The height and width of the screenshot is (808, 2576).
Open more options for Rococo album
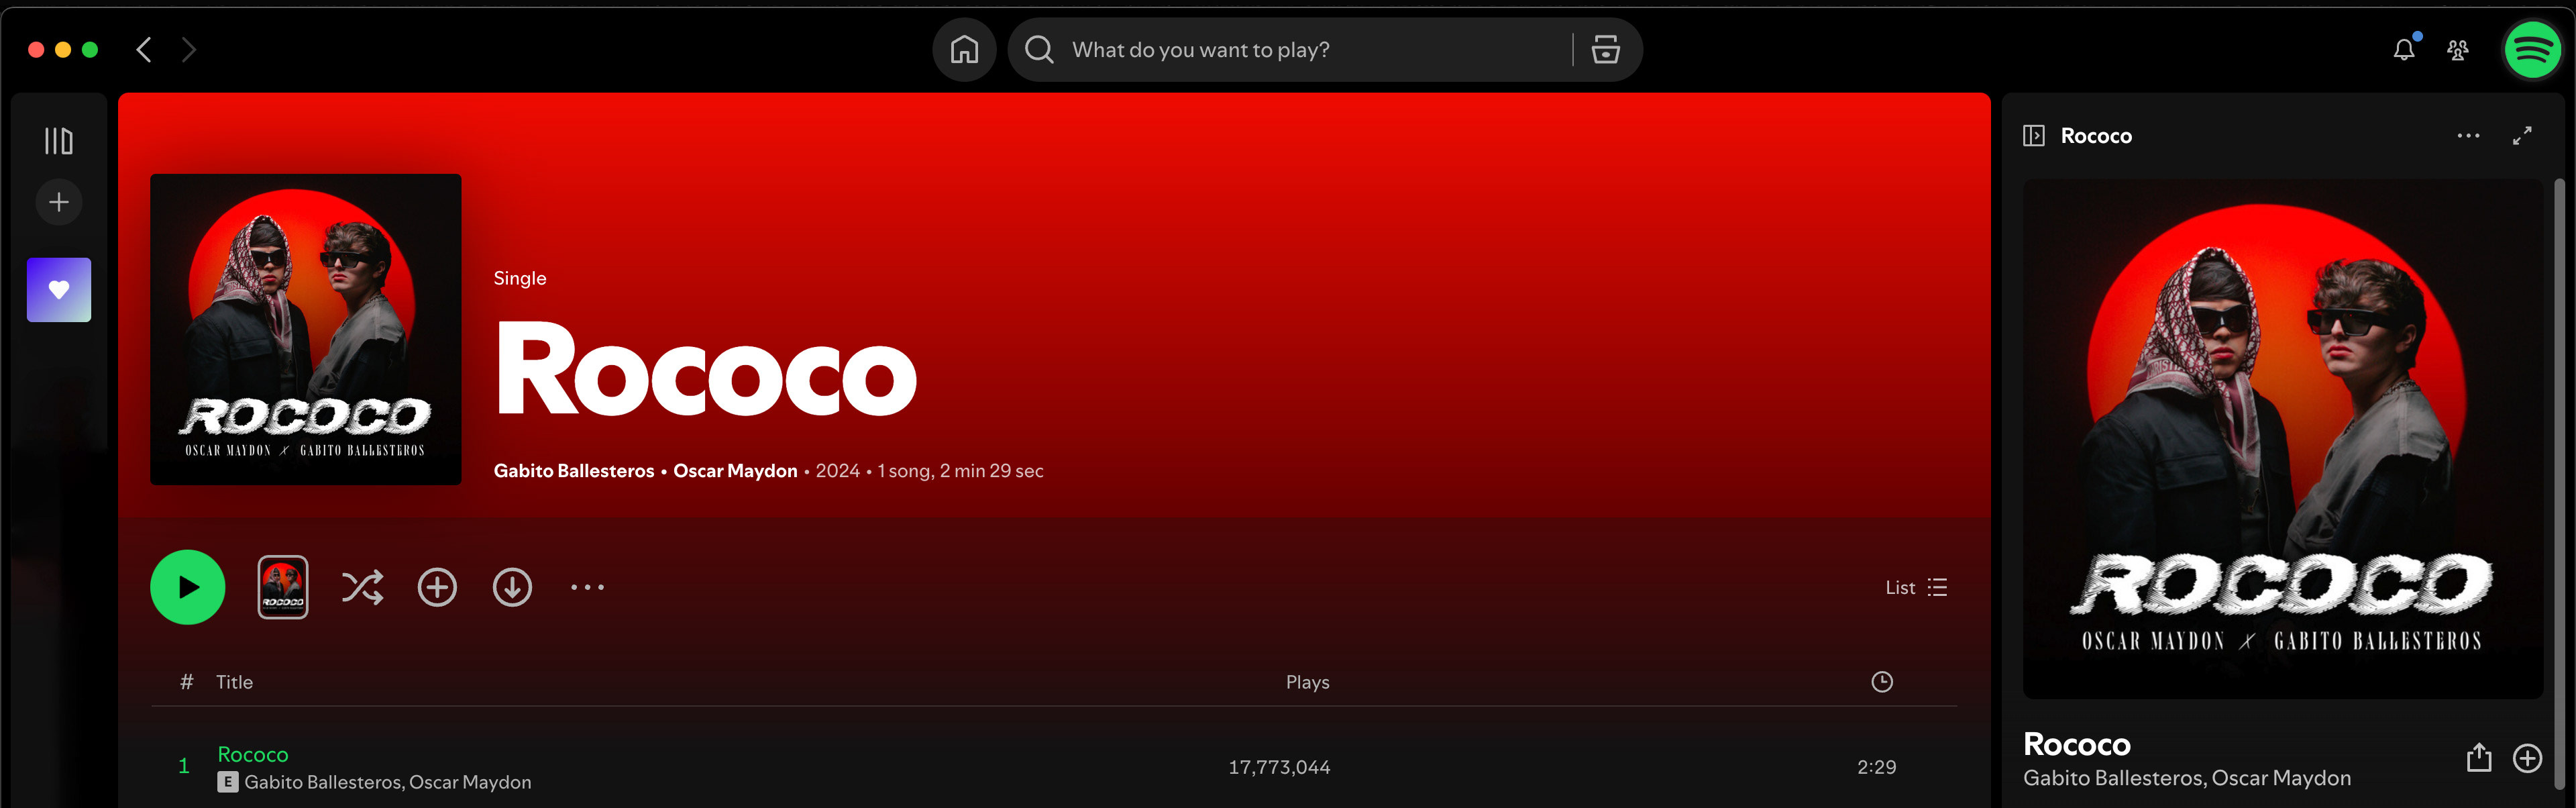[587, 587]
